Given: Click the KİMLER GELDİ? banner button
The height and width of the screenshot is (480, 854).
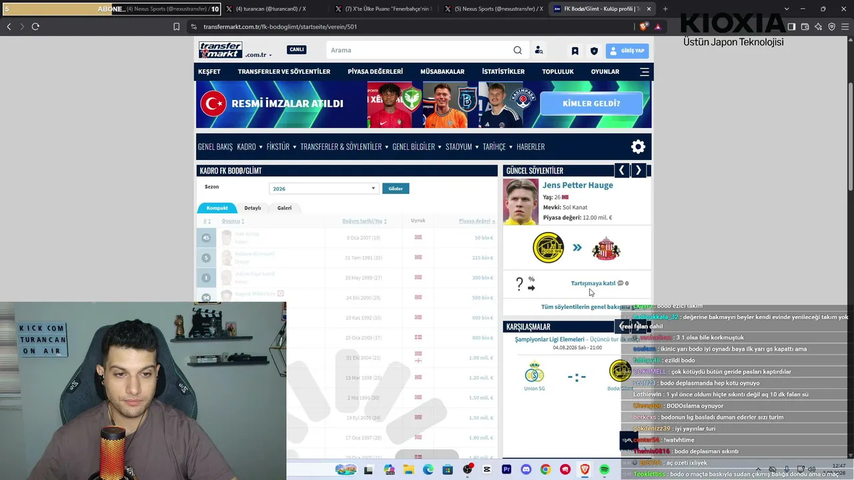Looking at the screenshot, I should pyautogui.click(x=591, y=103).
